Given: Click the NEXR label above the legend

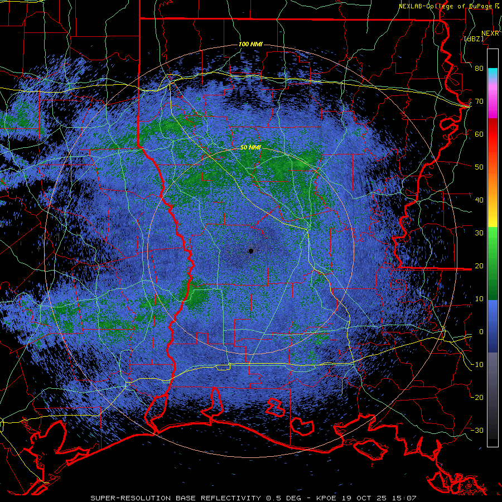Looking at the screenshot, I should click(490, 33).
